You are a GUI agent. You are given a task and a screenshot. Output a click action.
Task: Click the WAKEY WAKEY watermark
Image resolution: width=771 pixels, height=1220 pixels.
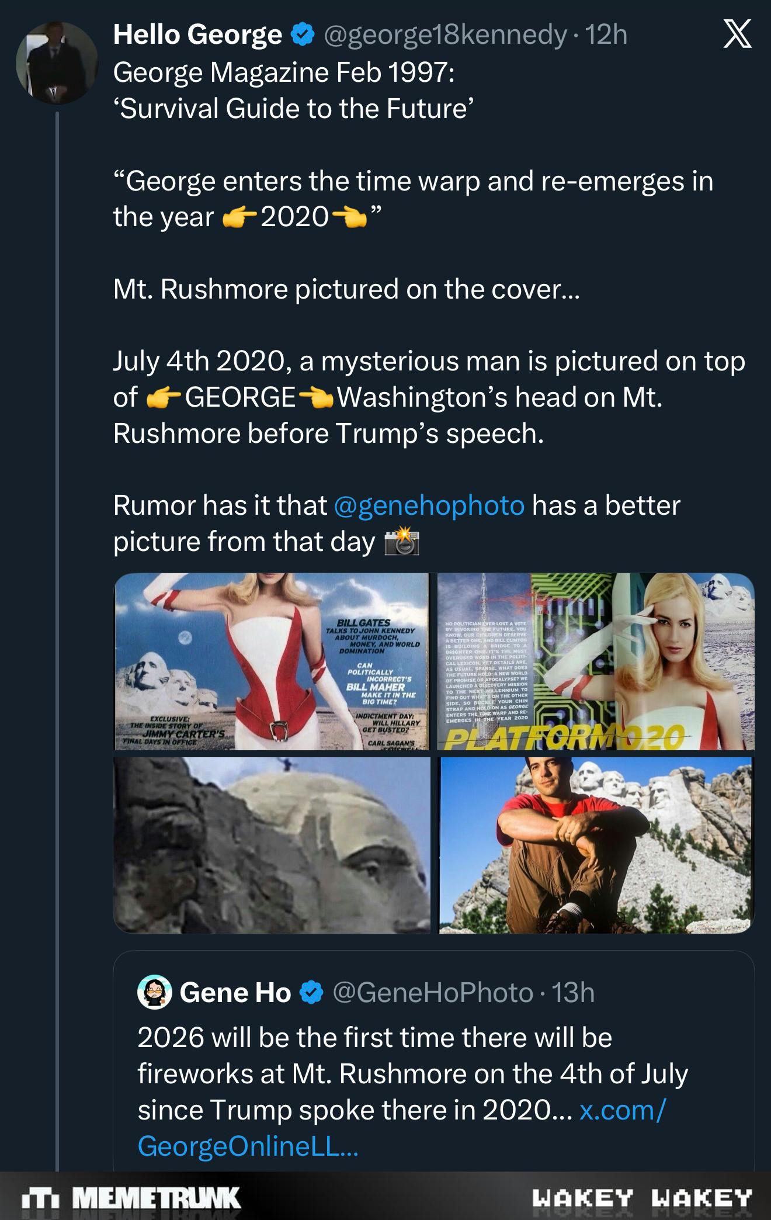click(642, 1198)
